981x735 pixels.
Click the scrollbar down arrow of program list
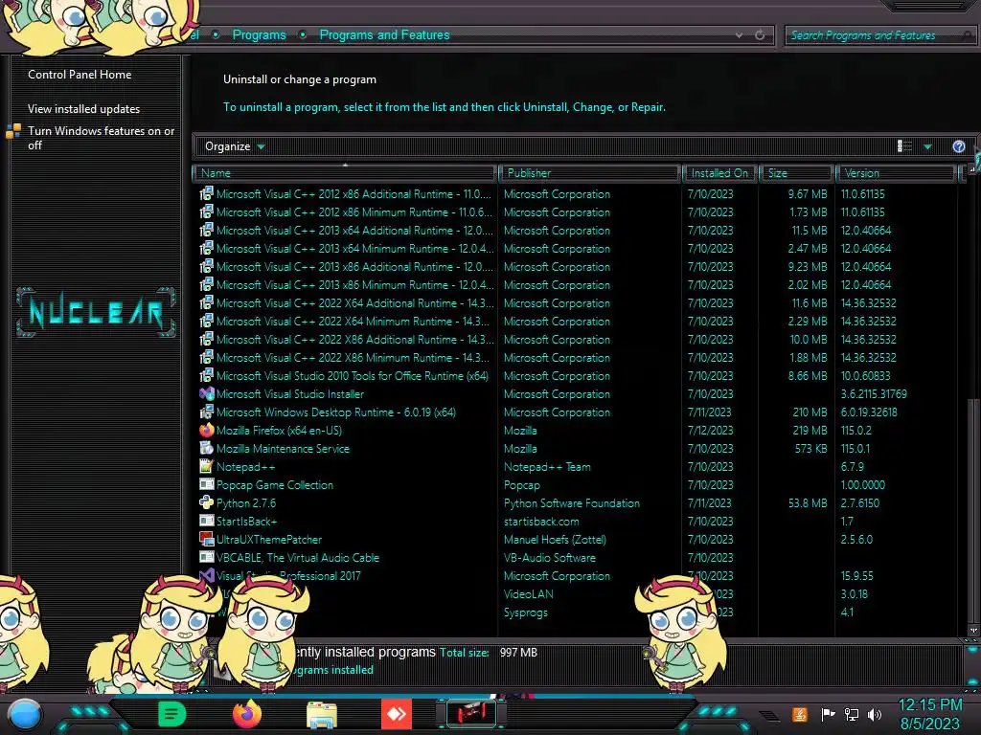[x=973, y=631]
